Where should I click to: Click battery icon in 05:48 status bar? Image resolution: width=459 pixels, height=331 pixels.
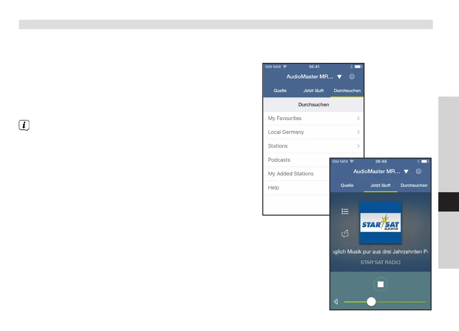tap(425, 161)
